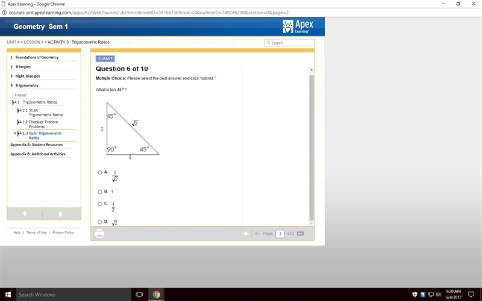Click the sidebar scroll up arrow
The height and width of the screenshot is (301, 482).
point(60,214)
